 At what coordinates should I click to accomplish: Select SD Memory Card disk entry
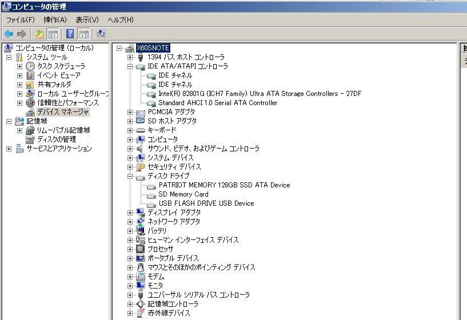[183, 194]
